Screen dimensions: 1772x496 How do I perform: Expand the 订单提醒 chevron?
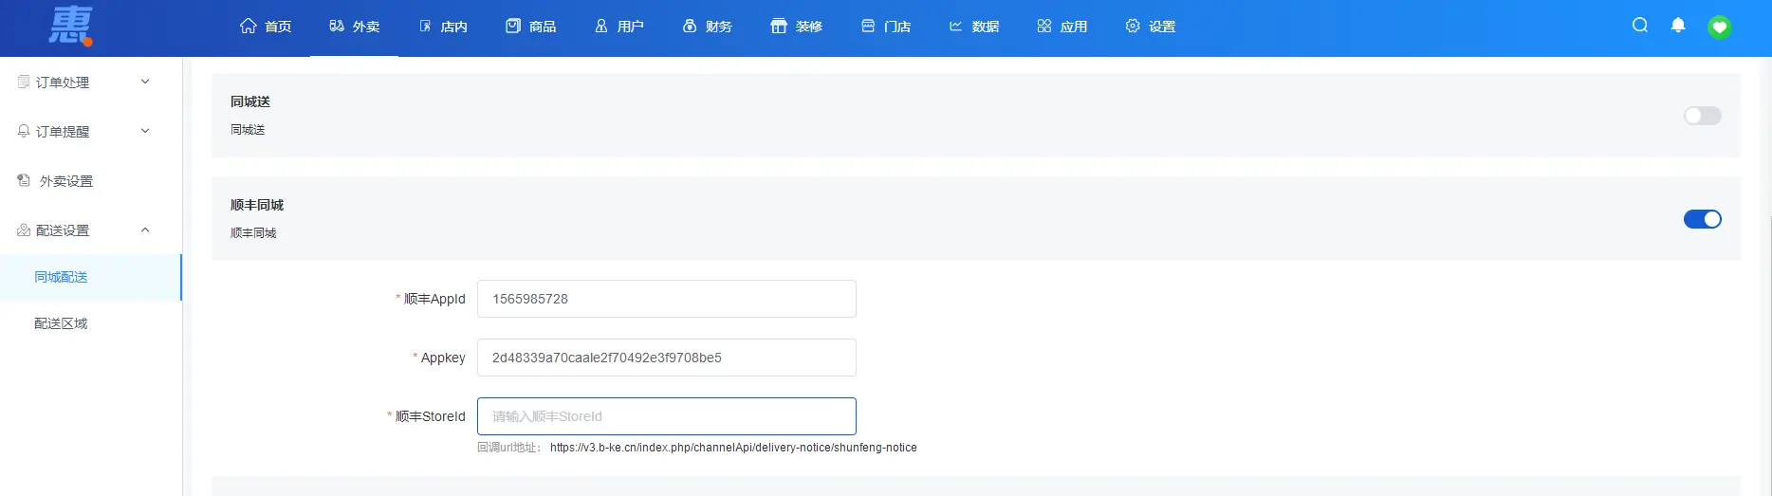[x=145, y=131]
